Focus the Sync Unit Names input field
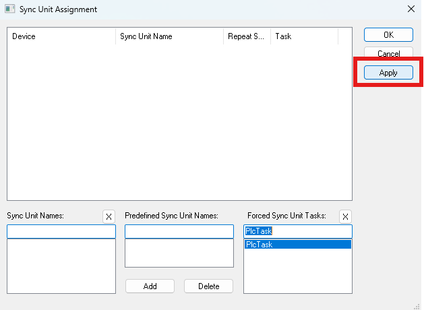The height and width of the screenshot is (310, 424). point(61,231)
